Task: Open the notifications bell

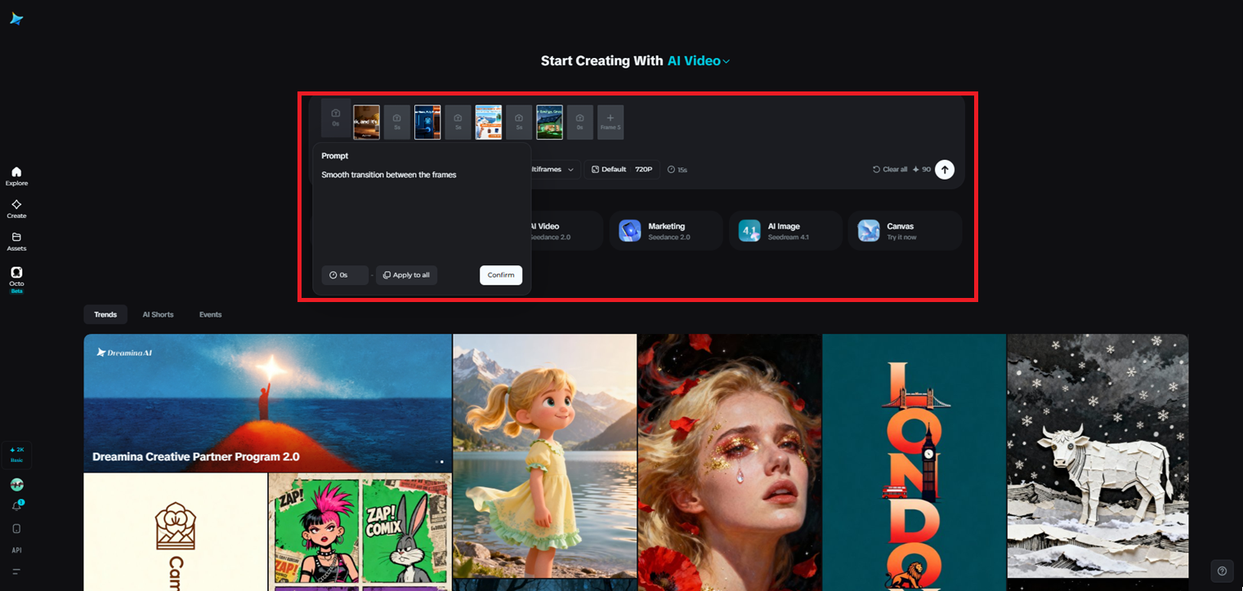Action: [x=16, y=506]
